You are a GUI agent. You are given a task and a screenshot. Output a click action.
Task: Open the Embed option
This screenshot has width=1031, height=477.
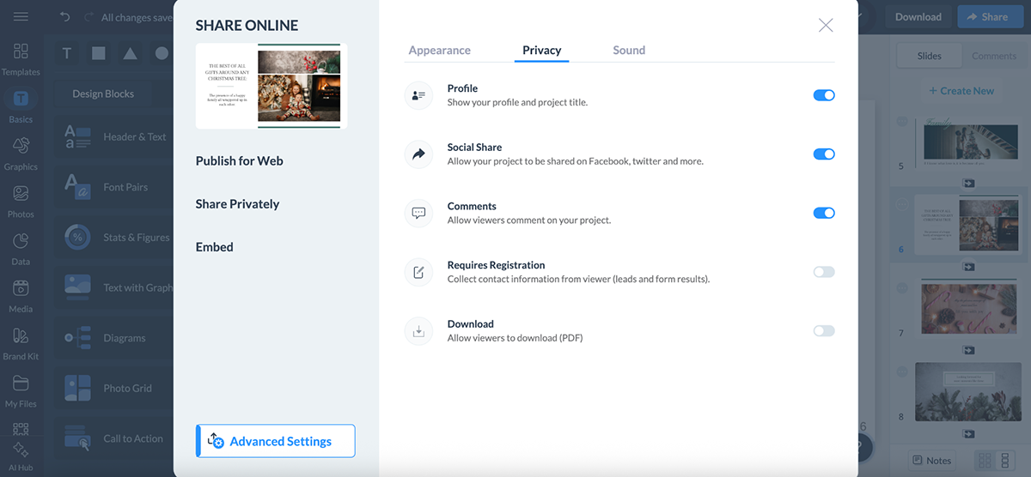(x=214, y=247)
